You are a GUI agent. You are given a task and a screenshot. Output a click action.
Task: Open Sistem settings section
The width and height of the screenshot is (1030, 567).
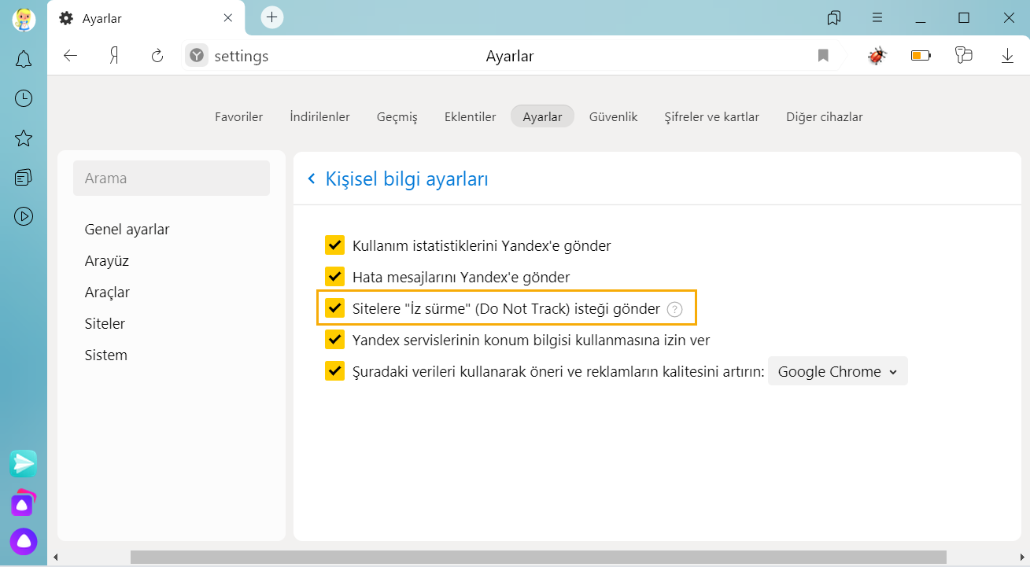106,355
